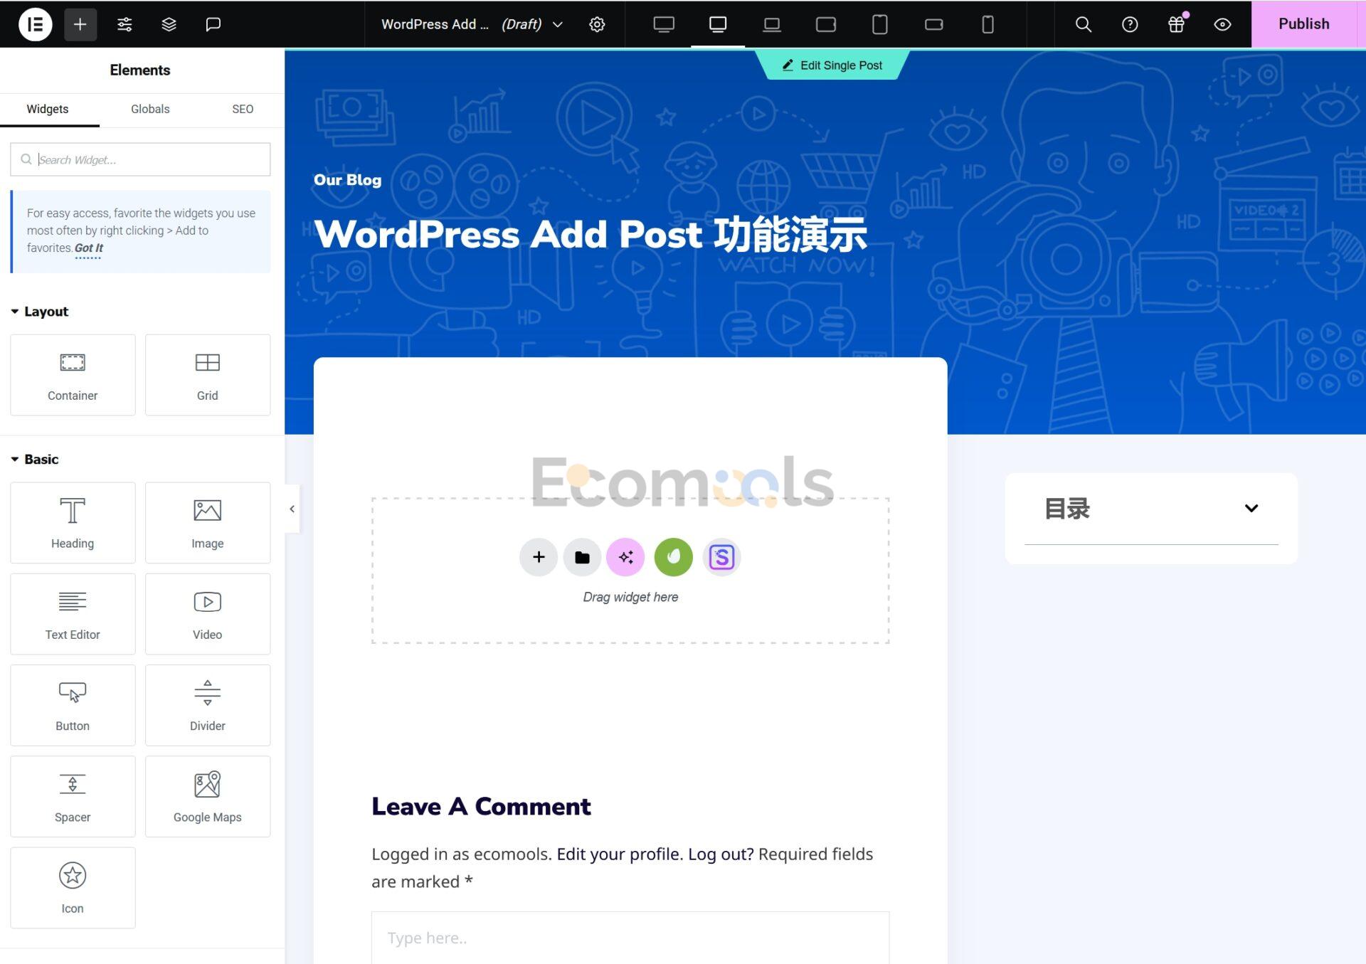Focus the Search Widget input field
1366x964 pixels.
pyautogui.click(x=140, y=159)
